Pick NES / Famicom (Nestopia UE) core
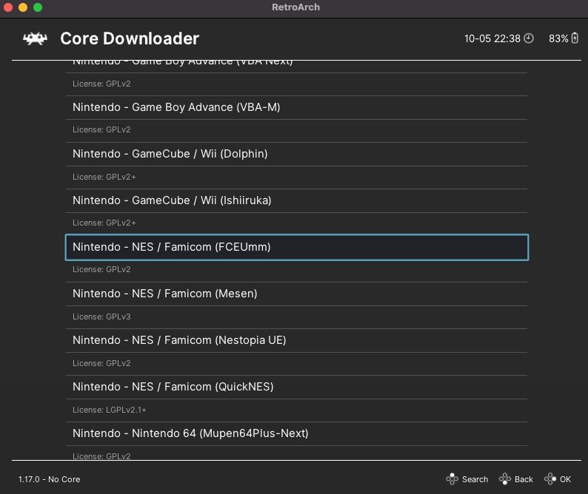 tap(297, 340)
